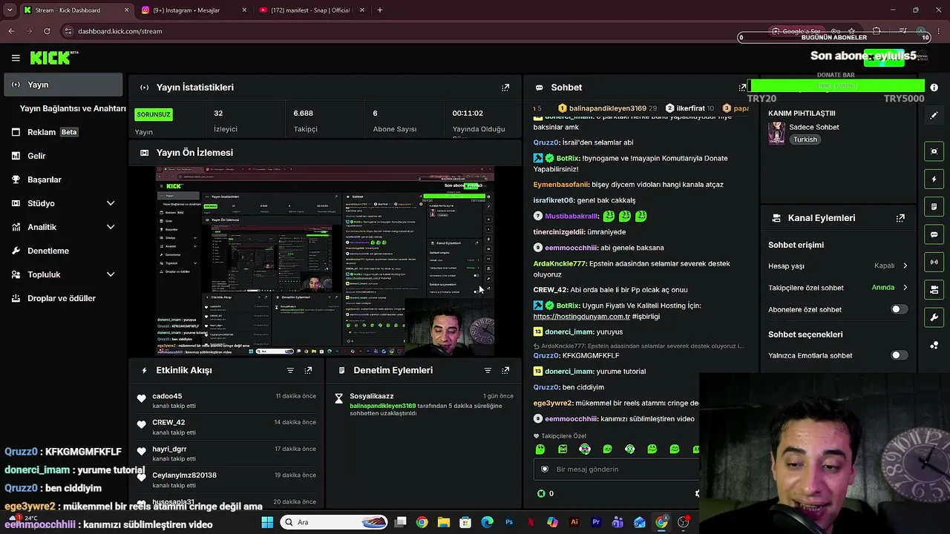Pick the first green emote in emote row

point(540,449)
